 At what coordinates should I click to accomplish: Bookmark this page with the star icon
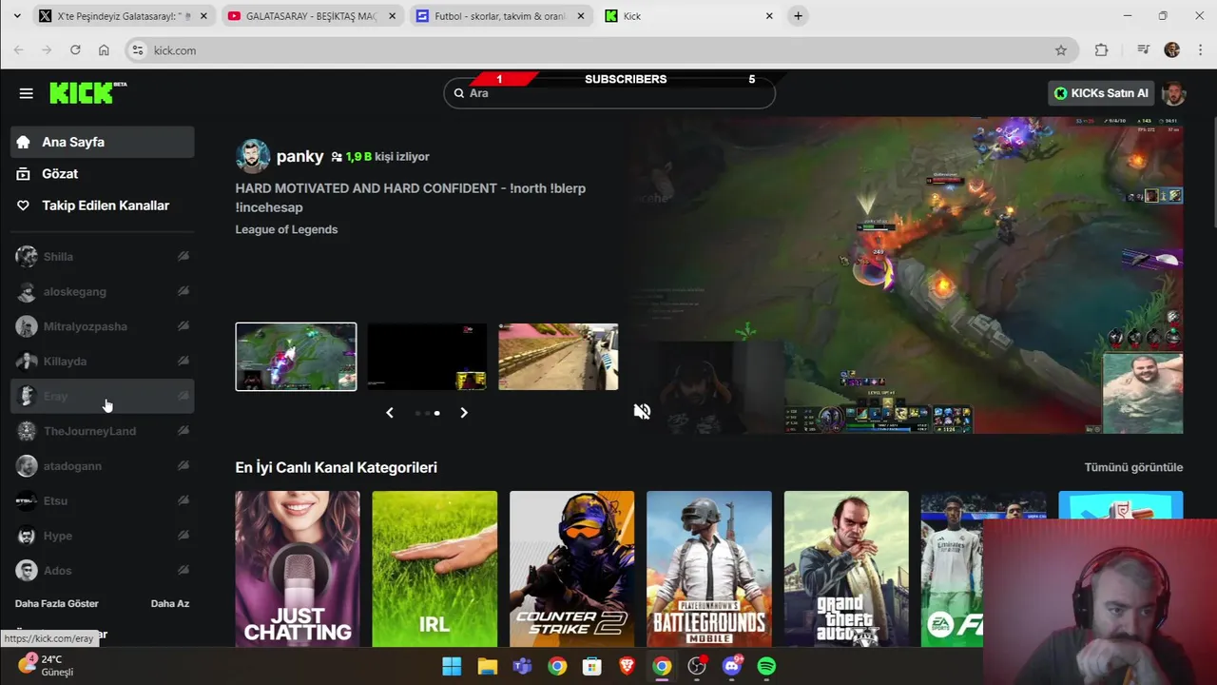click(1061, 50)
